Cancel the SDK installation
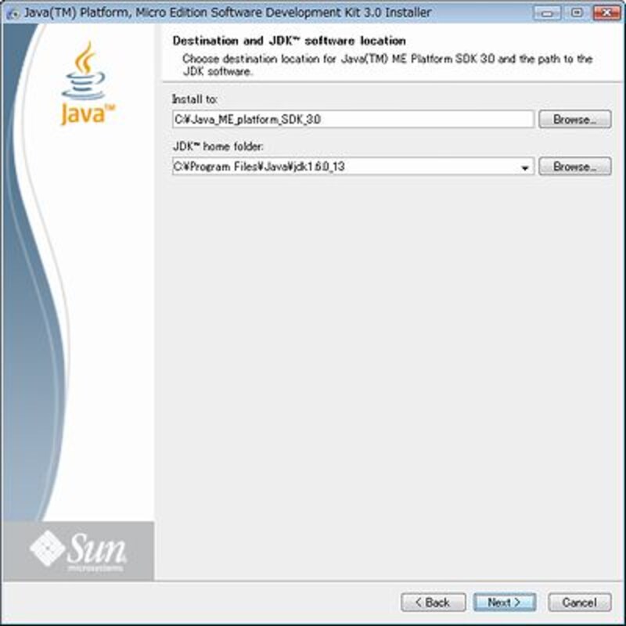The image size is (626, 626). point(579,602)
